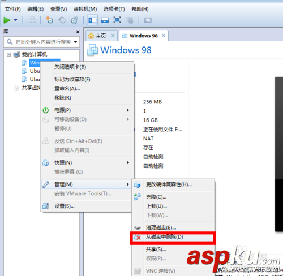
Task: Click the 存在 device value
Action: click(x=148, y=148)
